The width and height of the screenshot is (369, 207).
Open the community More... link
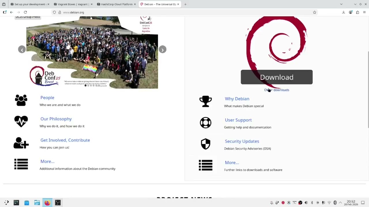point(47,161)
